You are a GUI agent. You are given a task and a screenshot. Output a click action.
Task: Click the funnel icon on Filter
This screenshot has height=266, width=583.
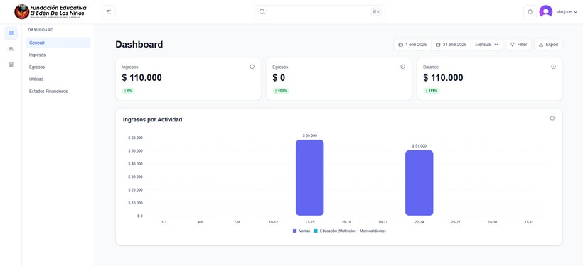pos(513,45)
